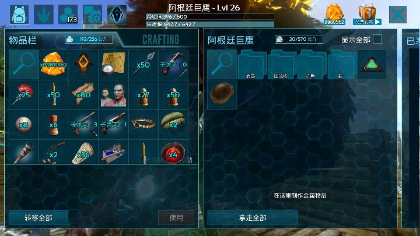Open the 建筑物 folder
Screen dimensions: 420x236
point(282,64)
